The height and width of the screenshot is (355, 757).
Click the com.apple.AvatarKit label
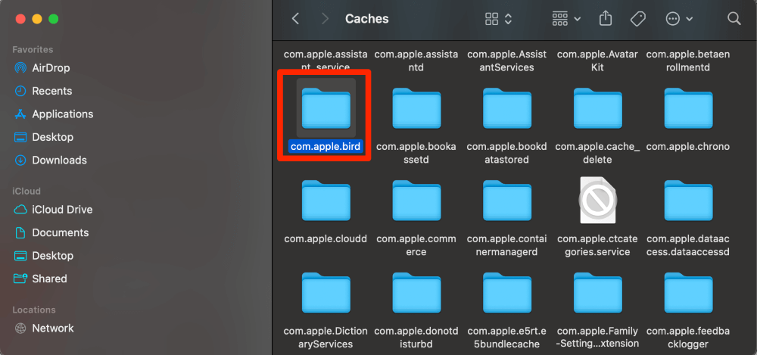pyautogui.click(x=598, y=61)
